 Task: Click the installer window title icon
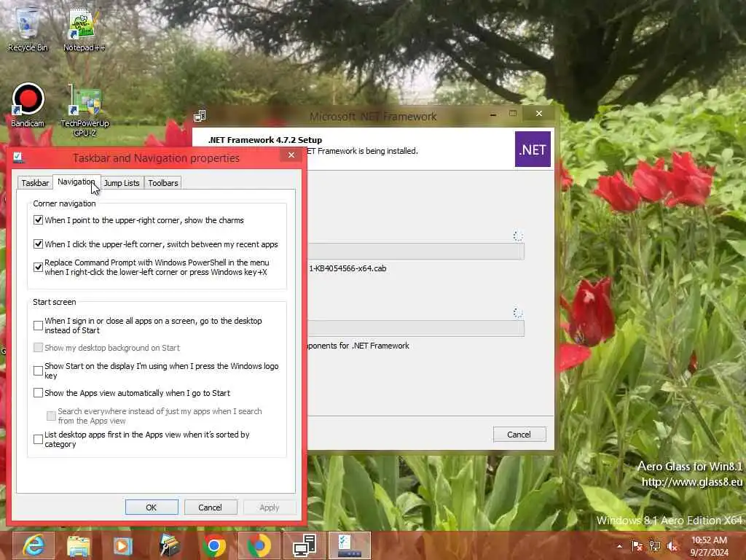[200, 116]
